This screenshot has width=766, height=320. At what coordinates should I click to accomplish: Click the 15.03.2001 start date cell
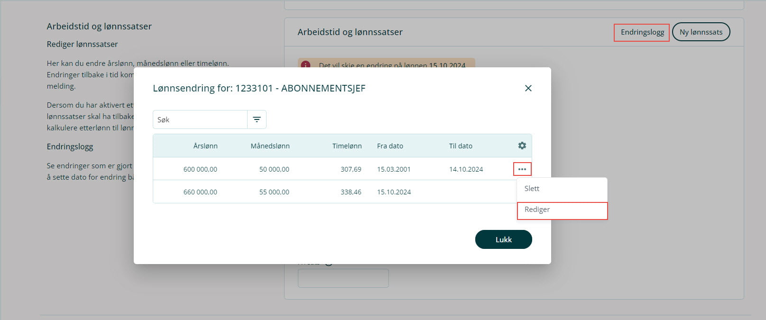(394, 169)
